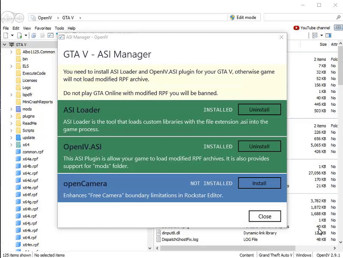The image size is (343, 258).
Task: Expand the ELS folder
Action: click(x=11, y=66)
